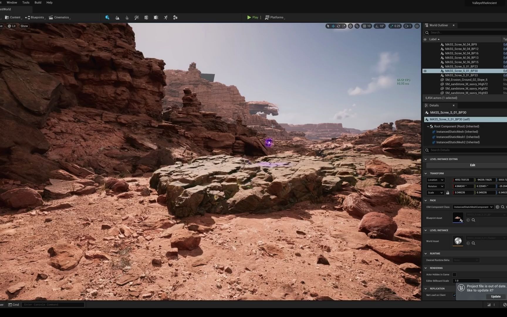Toggle scale snap 0.25

point(395,26)
